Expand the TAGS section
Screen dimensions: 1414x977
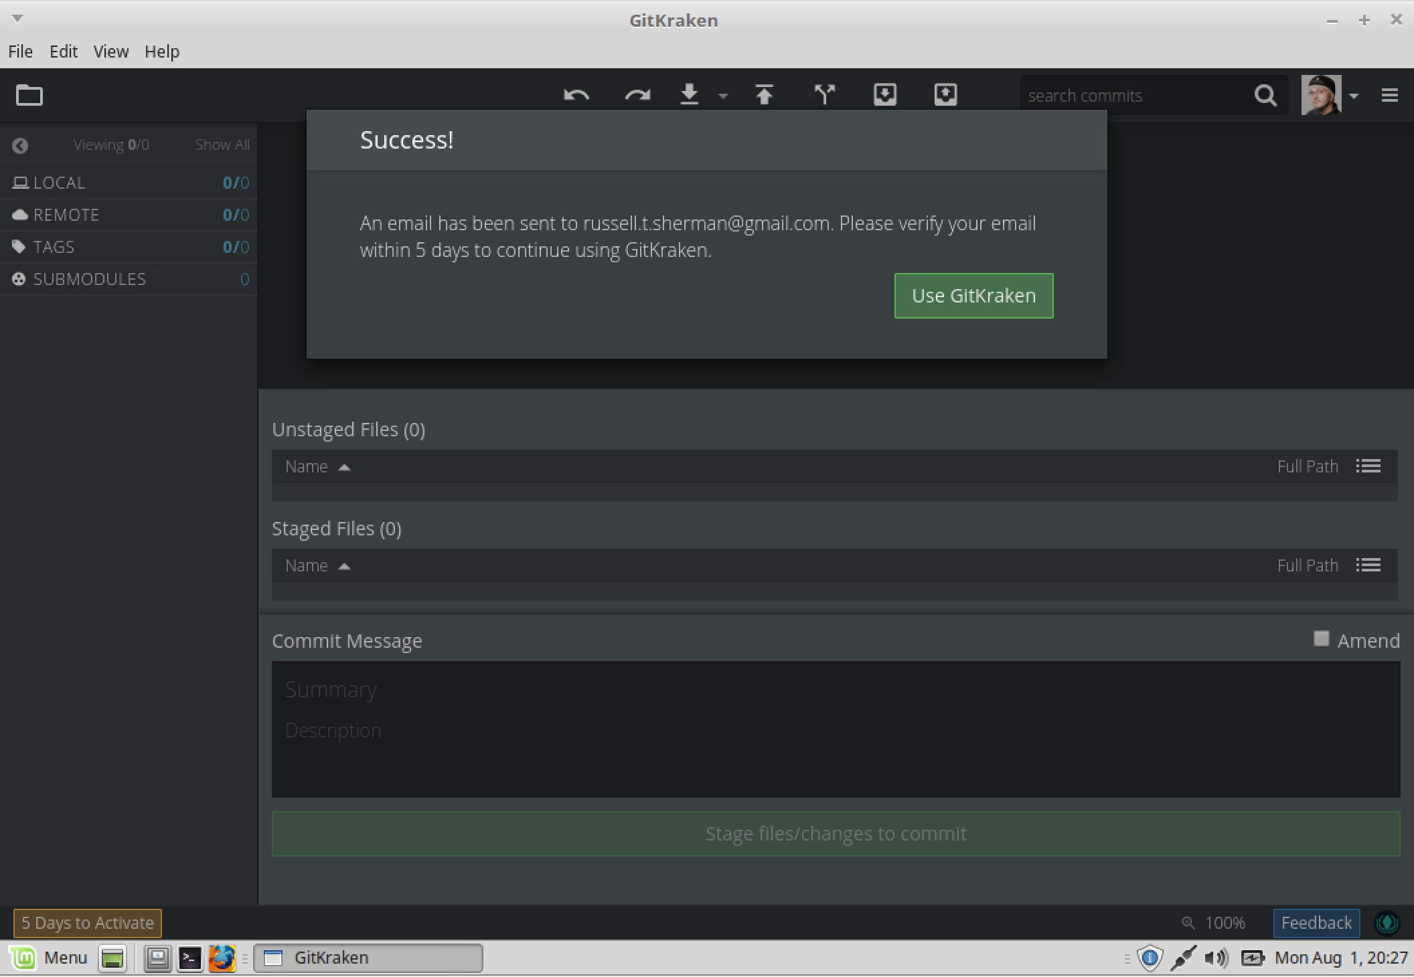click(x=129, y=247)
